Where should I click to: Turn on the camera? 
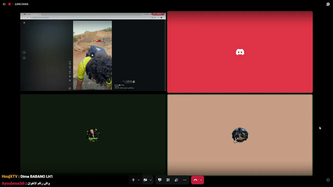tap(145, 180)
